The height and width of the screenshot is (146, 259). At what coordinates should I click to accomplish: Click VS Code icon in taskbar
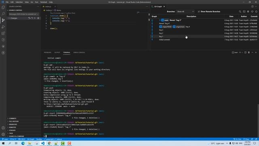point(43,143)
